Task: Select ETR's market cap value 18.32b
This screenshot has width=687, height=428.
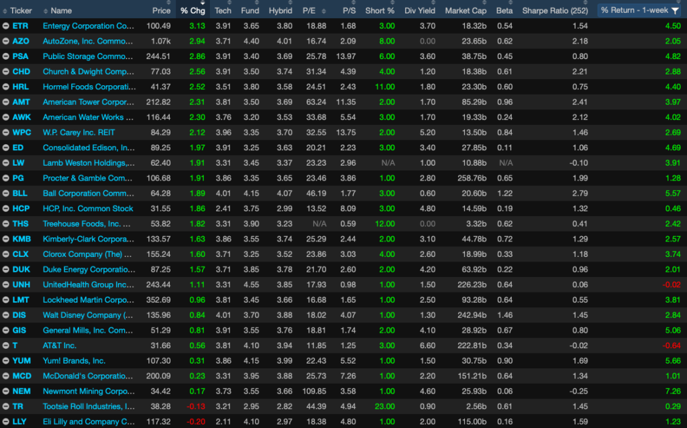Action: (x=474, y=26)
